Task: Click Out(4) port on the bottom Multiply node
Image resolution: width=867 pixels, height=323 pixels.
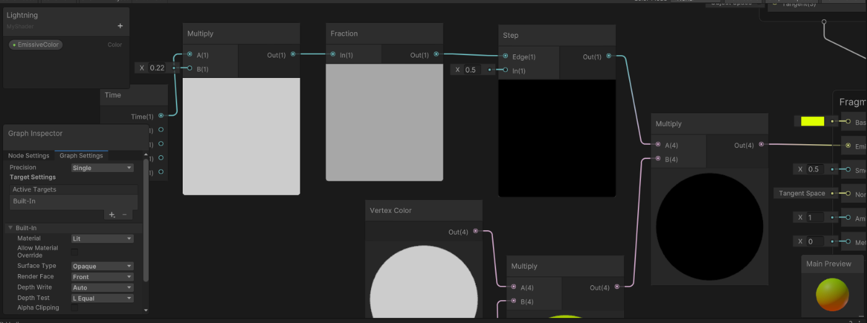Action: click(617, 287)
